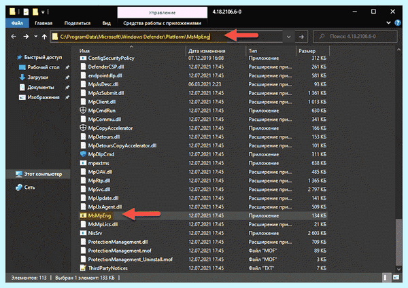Open Документы in the sidebar
The width and height of the screenshot is (408, 288).
click(x=41, y=88)
